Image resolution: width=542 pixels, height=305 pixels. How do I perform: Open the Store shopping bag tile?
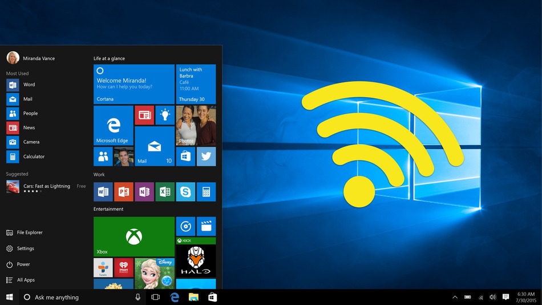[185, 156]
